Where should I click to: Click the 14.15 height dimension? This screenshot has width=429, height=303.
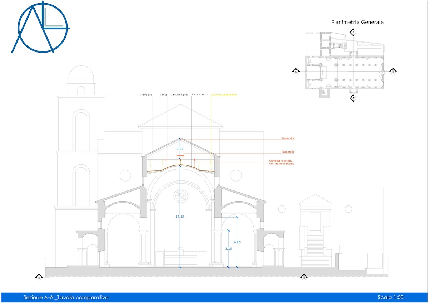[x=179, y=217]
